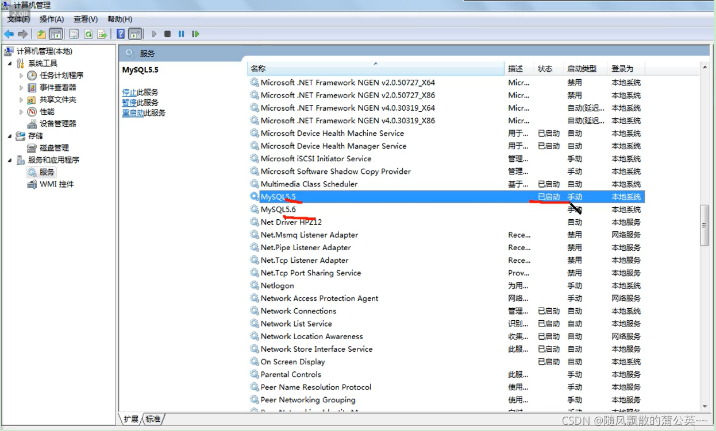Click the 停止 link to stop service
This screenshot has height=431, width=716.
pyautogui.click(x=129, y=92)
